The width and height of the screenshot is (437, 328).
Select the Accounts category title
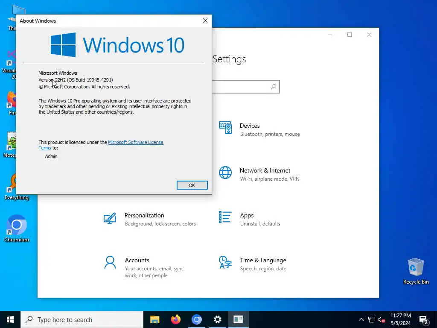coord(137,260)
